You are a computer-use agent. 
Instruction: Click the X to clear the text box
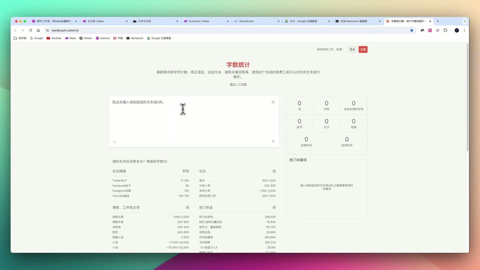click(x=273, y=102)
